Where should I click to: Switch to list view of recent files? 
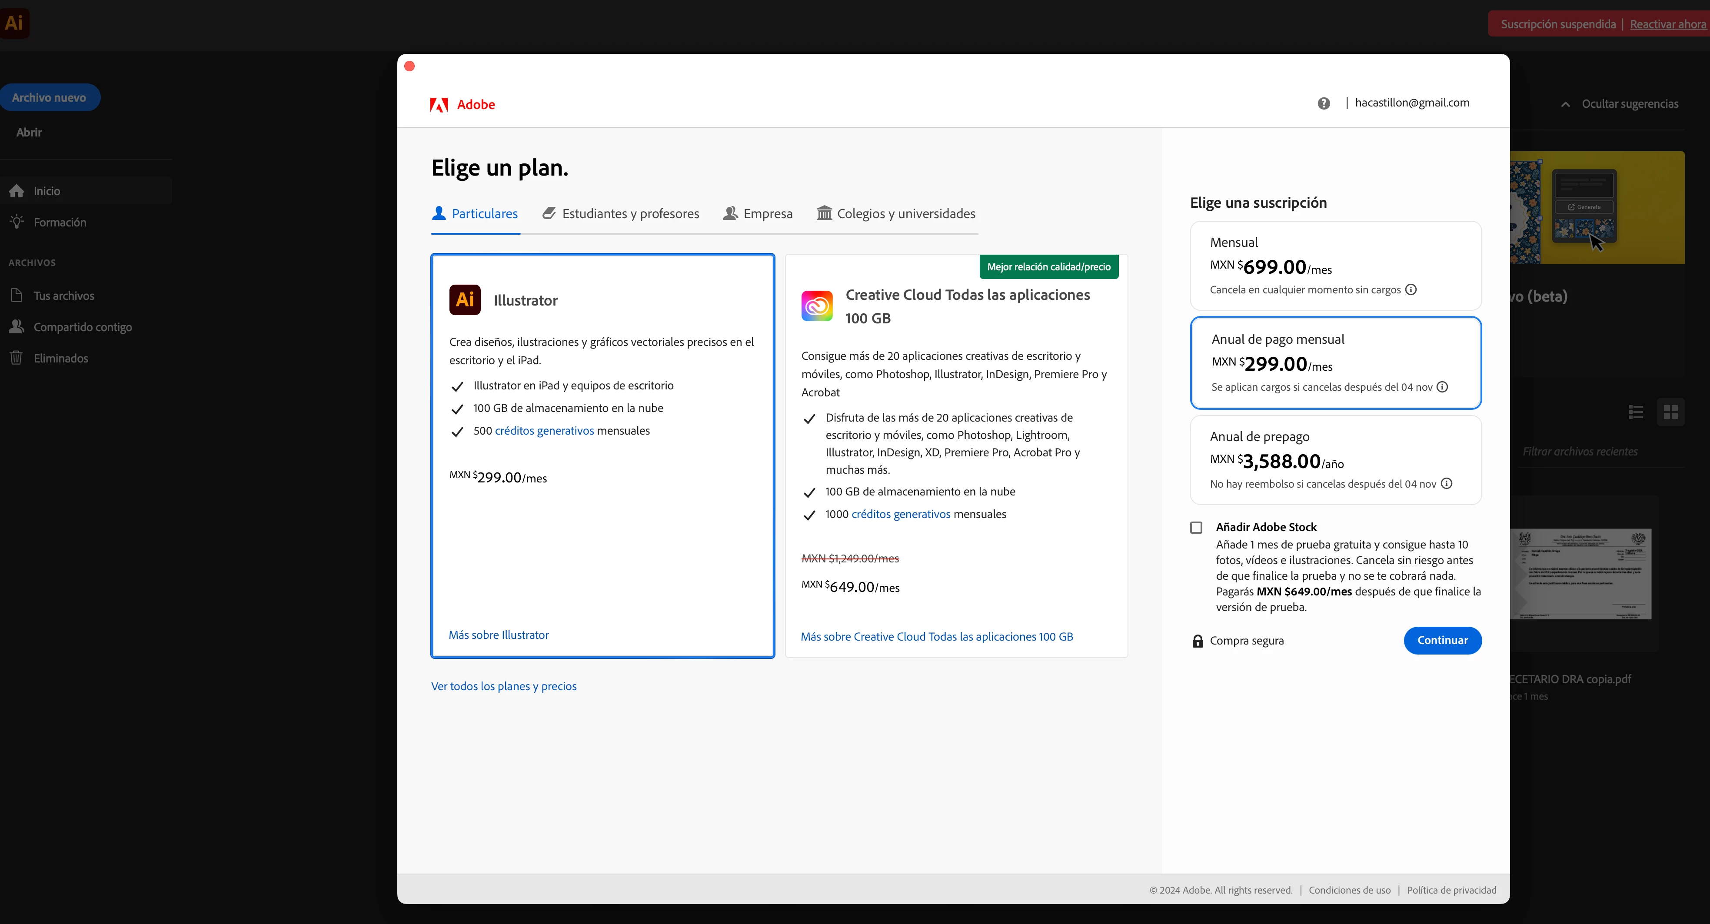click(1636, 412)
